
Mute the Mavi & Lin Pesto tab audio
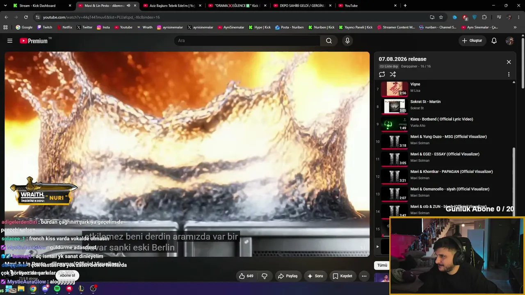point(128,6)
